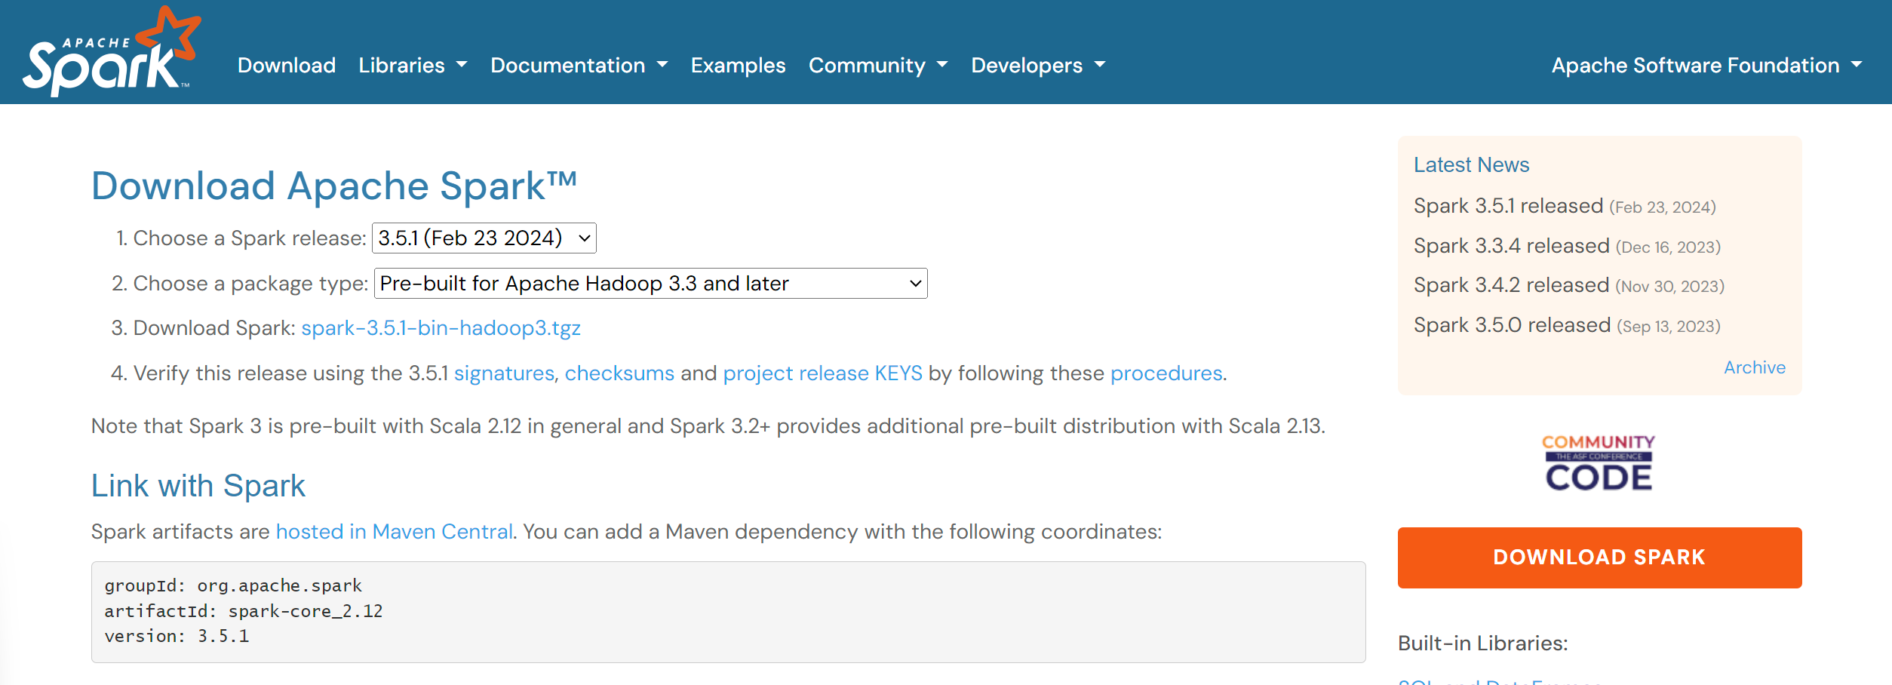This screenshot has height=685, width=1892.
Task: Click the Latest News heading
Action: tap(1471, 165)
